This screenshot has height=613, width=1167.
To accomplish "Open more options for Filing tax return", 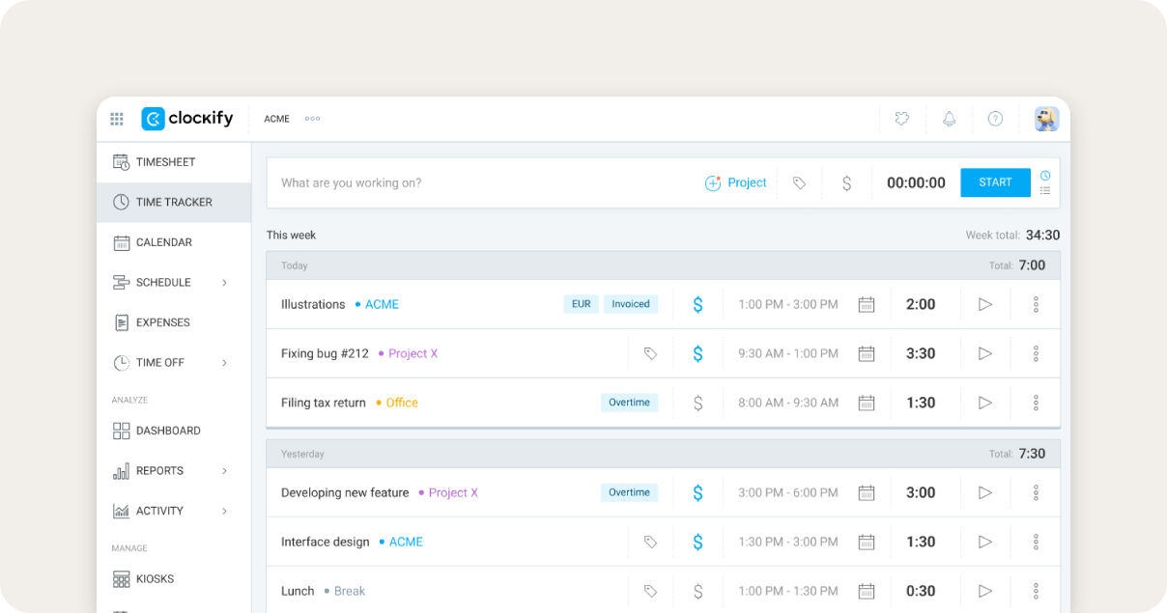I will (1036, 403).
